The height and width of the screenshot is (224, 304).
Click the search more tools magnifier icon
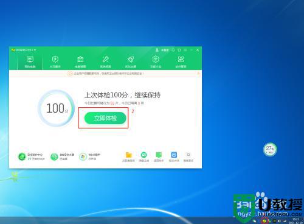(x=188, y=155)
